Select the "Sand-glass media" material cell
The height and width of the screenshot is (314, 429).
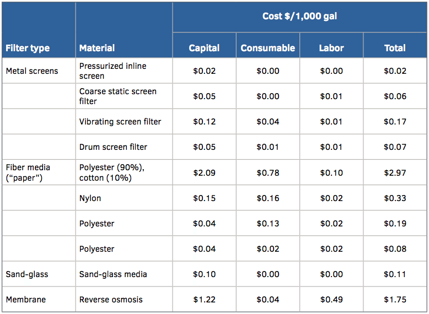point(113,274)
